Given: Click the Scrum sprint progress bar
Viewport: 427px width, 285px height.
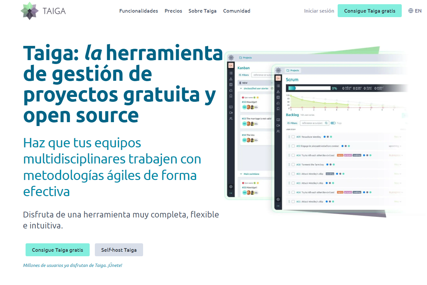Looking at the screenshot, I should pyautogui.click(x=309, y=88).
